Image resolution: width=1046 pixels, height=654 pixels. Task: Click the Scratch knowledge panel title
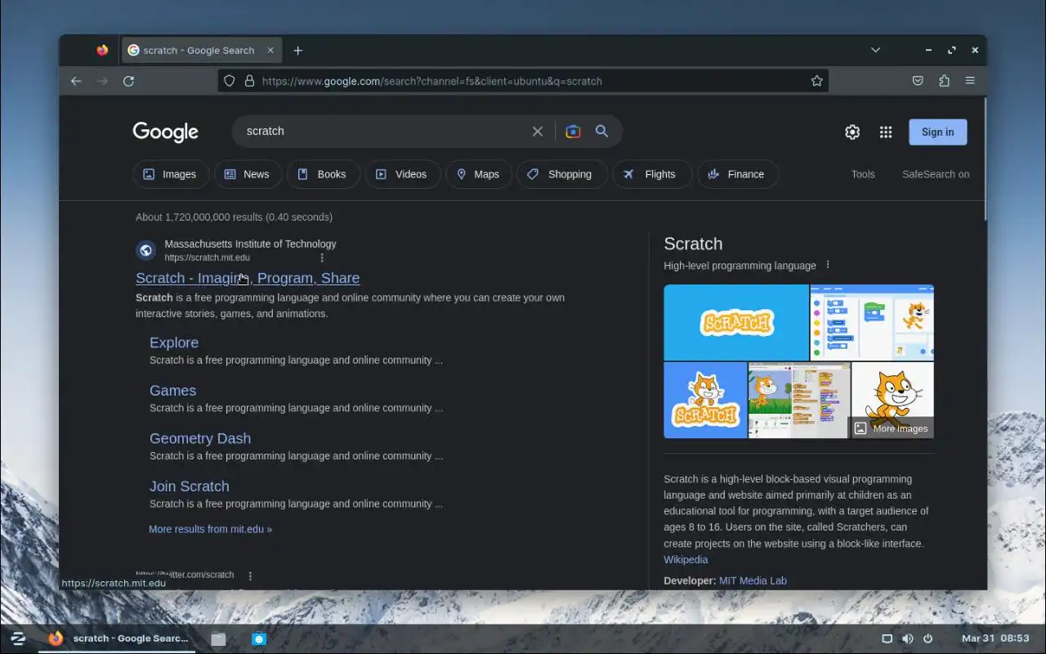693,244
